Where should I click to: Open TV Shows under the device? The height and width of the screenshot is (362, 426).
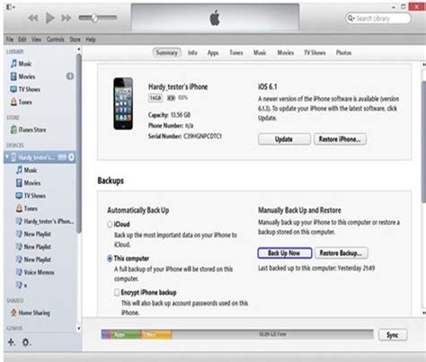31,196
